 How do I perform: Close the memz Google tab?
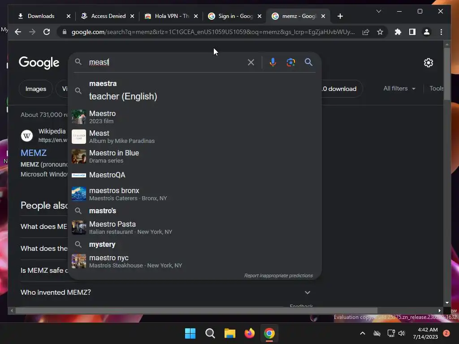323,16
